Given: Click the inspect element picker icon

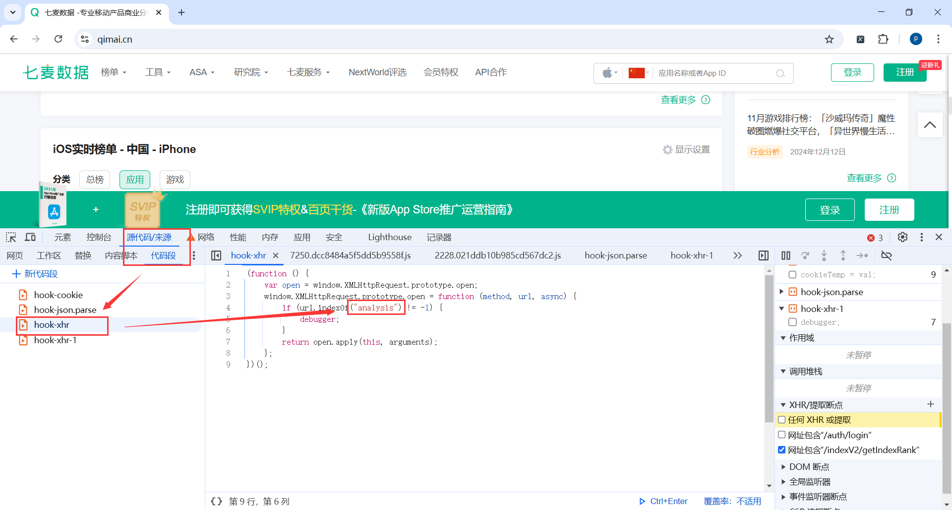Looking at the screenshot, I should click(11, 237).
